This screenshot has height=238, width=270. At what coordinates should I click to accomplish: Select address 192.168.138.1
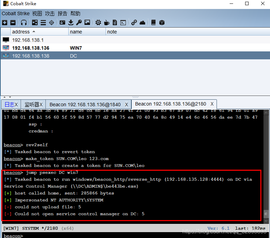(28, 40)
